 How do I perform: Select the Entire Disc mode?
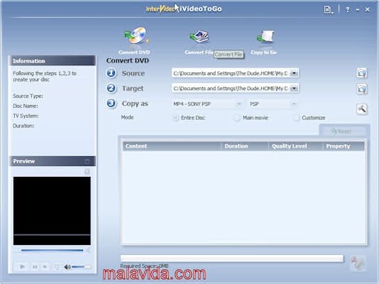pyautogui.click(x=175, y=118)
